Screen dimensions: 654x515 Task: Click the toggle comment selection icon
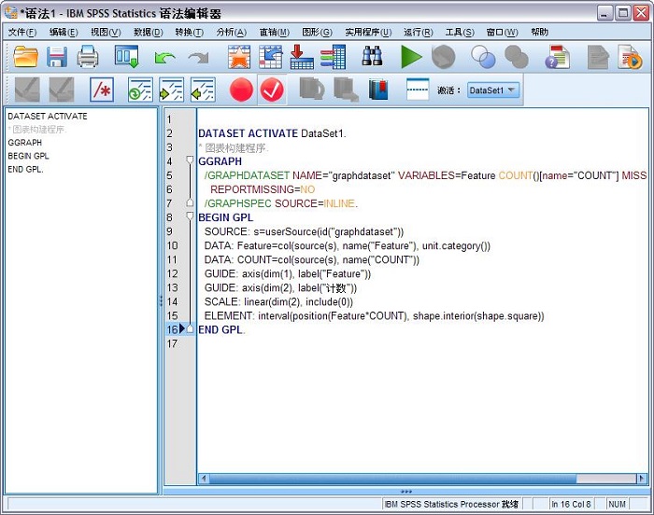tap(101, 90)
